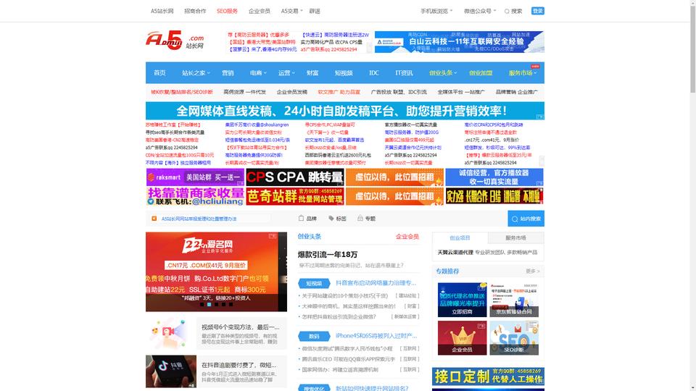This screenshot has height=391, width=696.
Task: Open the red 企业会员 heading link
Action: coord(407,237)
